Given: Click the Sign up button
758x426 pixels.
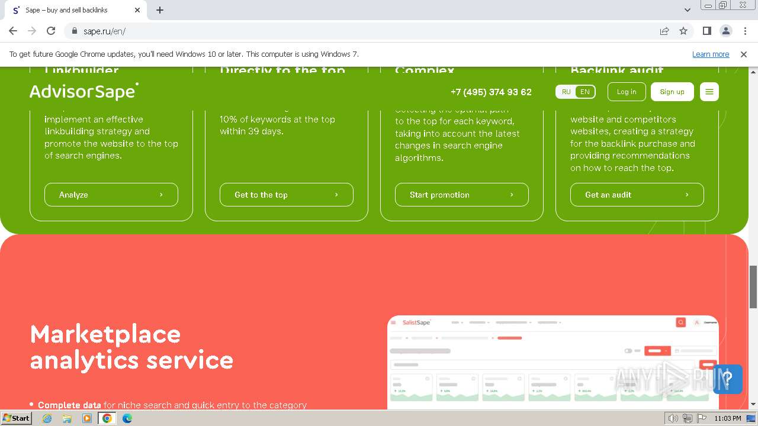Looking at the screenshot, I should click(x=672, y=92).
